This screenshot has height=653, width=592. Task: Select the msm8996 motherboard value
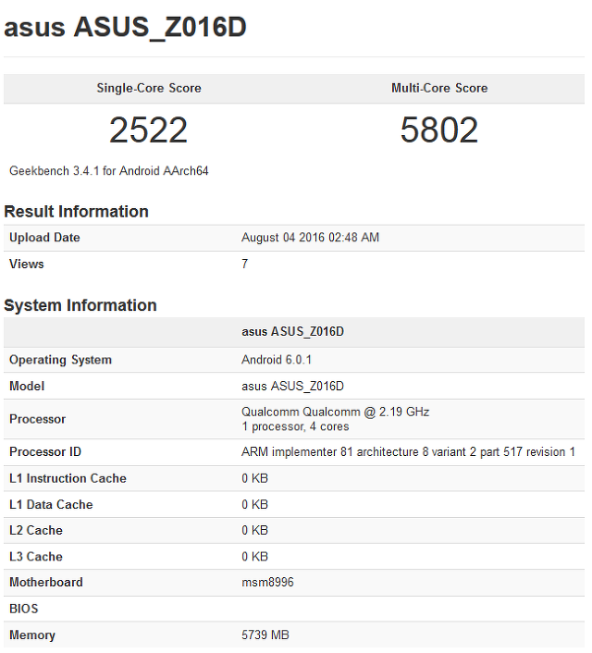(x=267, y=582)
